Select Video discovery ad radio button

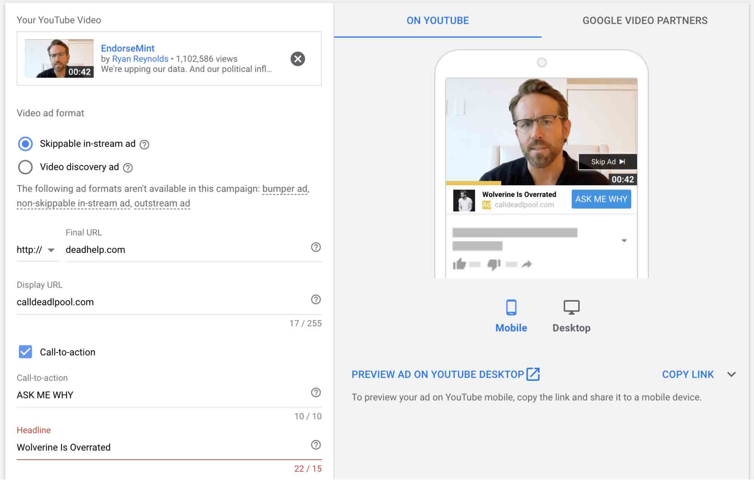25,167
